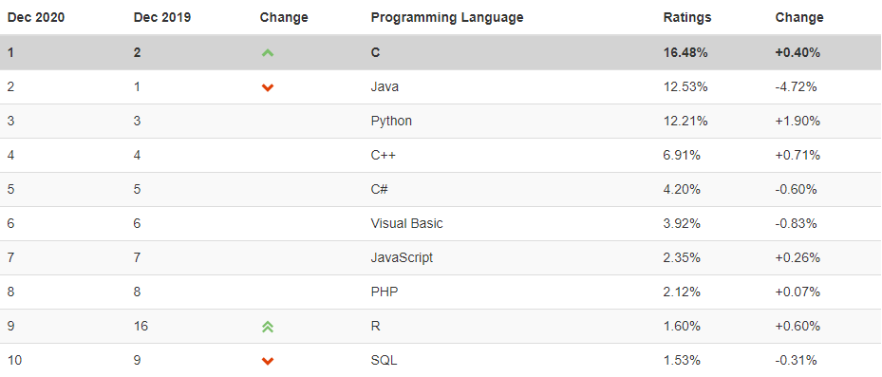Click the +0.40% change value
The image size is (882, 377).
798,53
